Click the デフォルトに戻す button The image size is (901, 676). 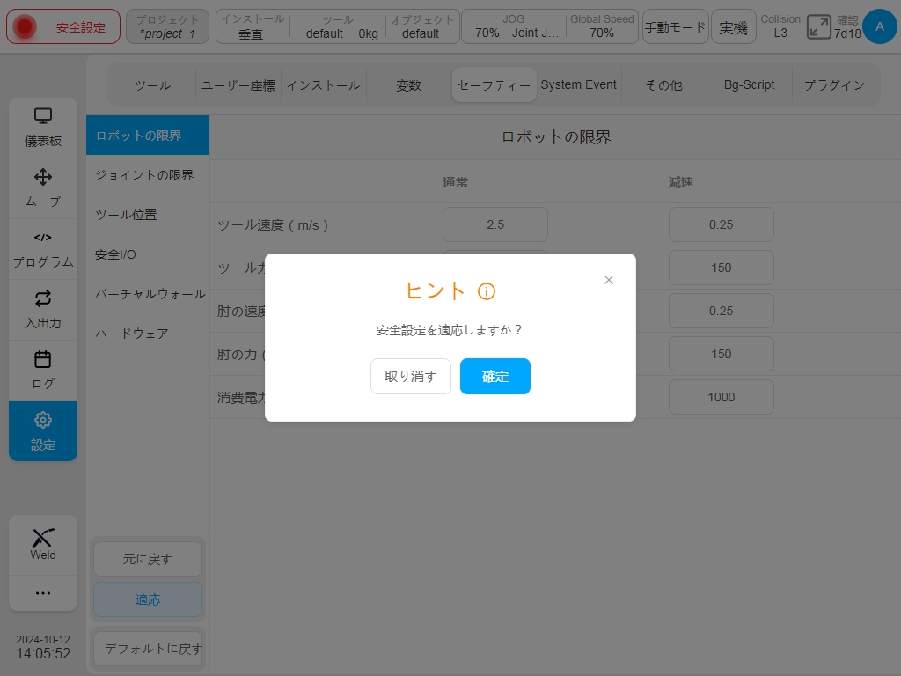(x=148, y=649)
